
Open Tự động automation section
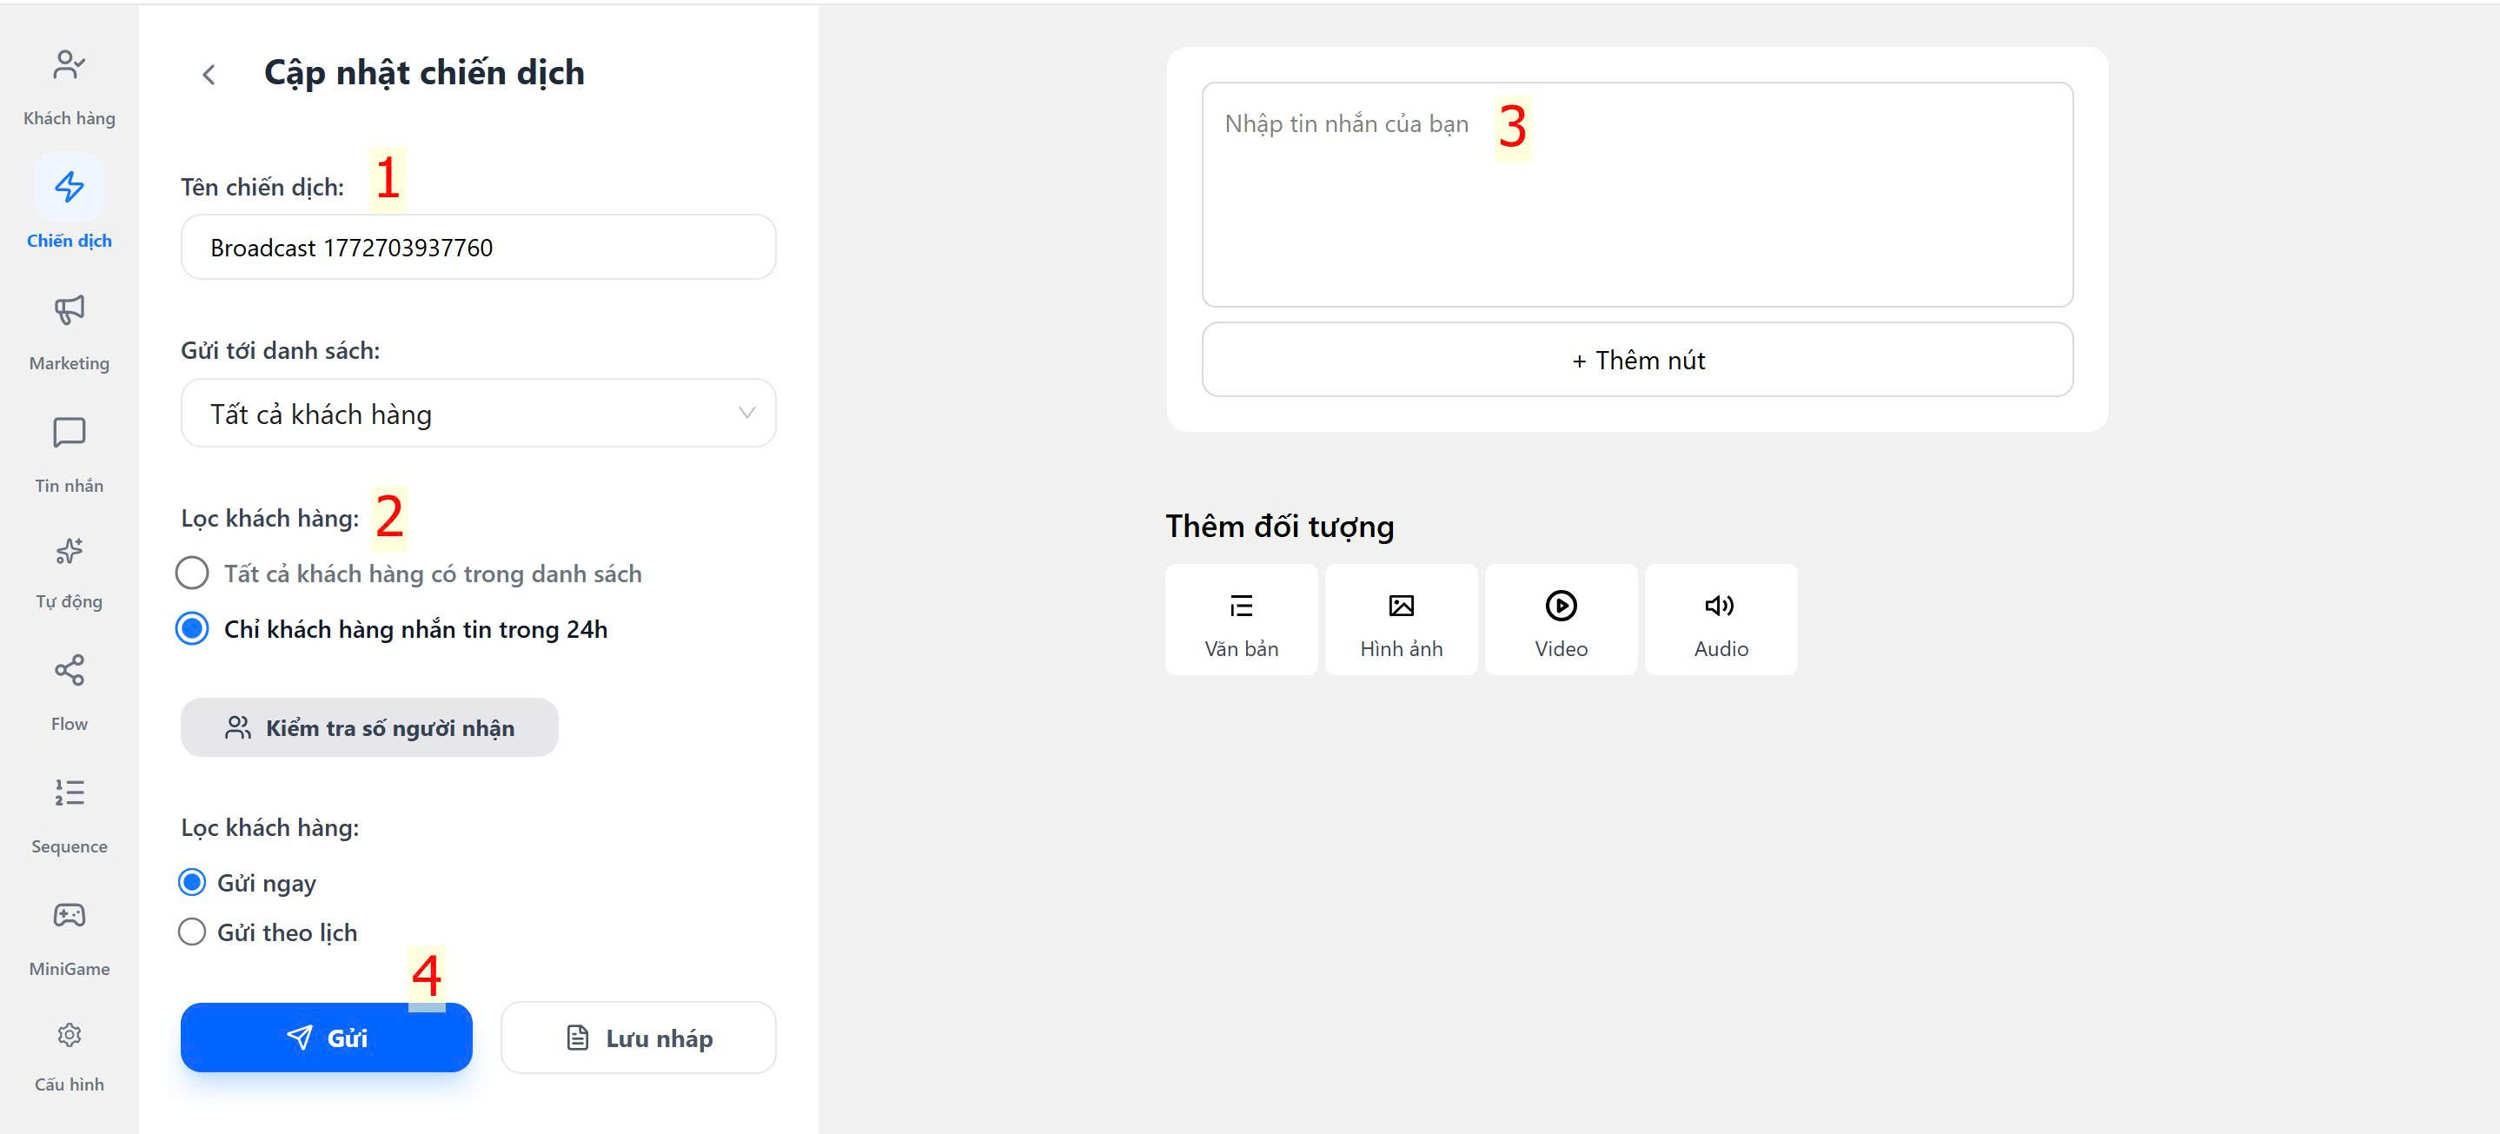click(x=69, y=571)
